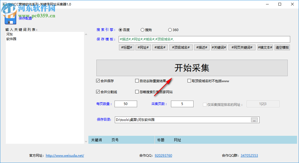Viewport: 299px width, 163px height.
Task: Select 河东 in the keyword list
Action: coord(9,34)
